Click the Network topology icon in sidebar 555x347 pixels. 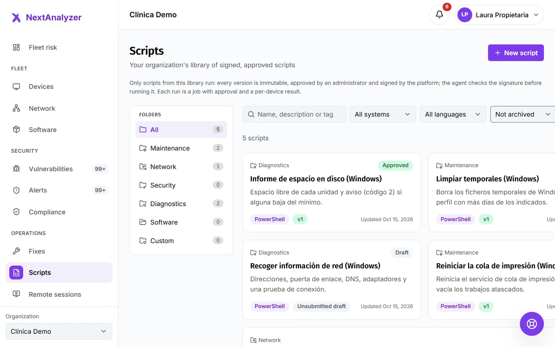(16, 108)
